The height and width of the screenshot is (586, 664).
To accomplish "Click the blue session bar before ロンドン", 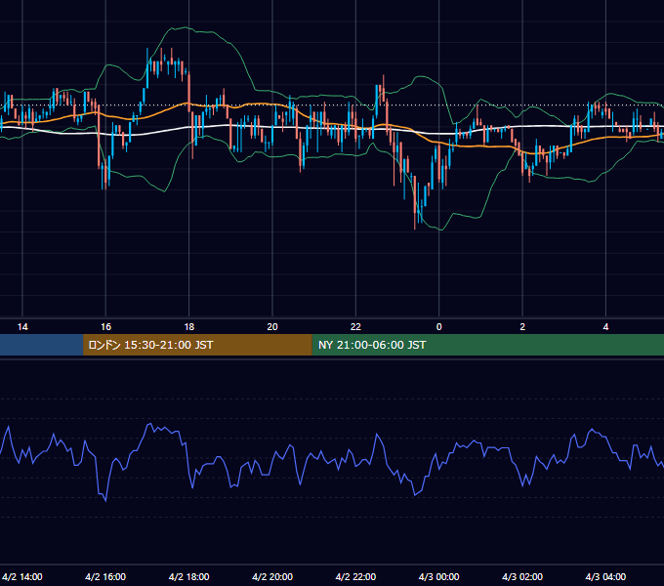I will [x=41, y=345].
